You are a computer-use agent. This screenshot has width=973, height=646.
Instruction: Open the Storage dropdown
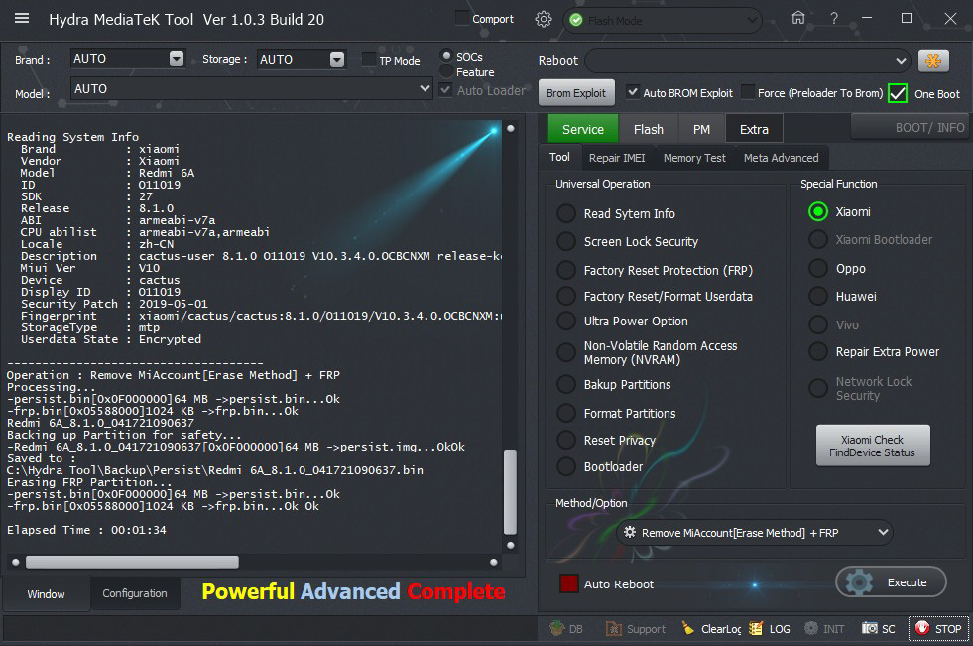click(337, 59)
